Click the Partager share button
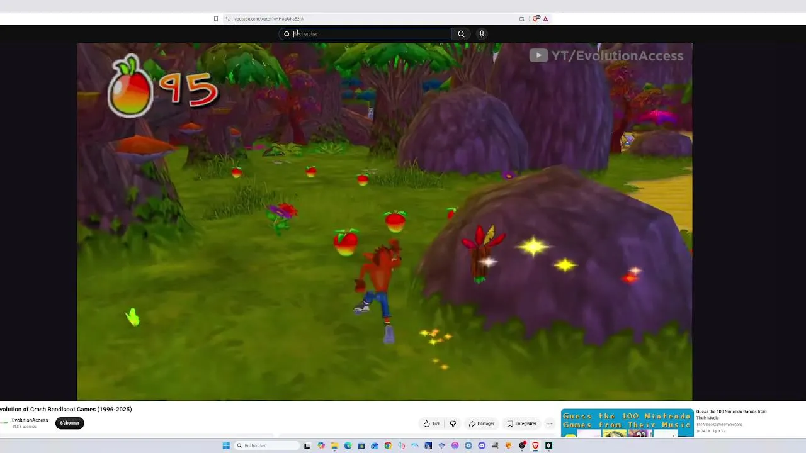The image size is (806, 453). [482, 423]
